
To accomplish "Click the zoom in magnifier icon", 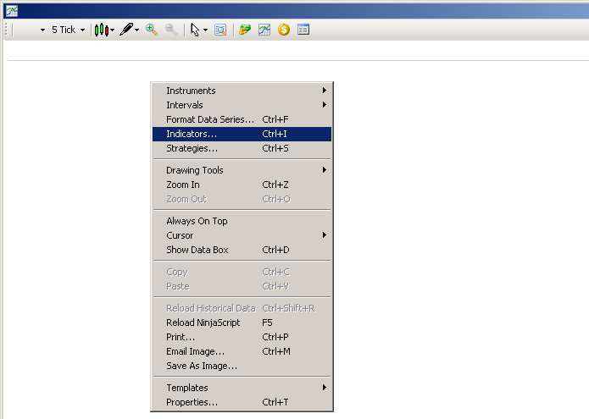I will coord(152,30).
